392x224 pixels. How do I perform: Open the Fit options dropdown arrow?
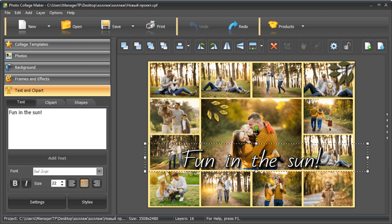[x=262, y=46]
